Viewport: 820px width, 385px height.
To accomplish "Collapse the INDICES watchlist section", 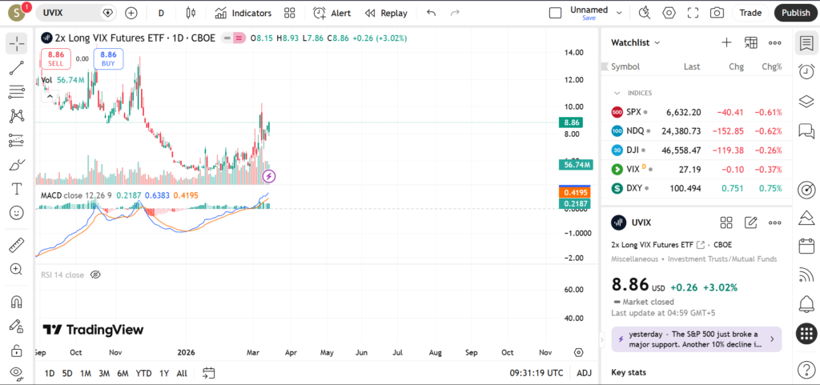I will [617, 93].
